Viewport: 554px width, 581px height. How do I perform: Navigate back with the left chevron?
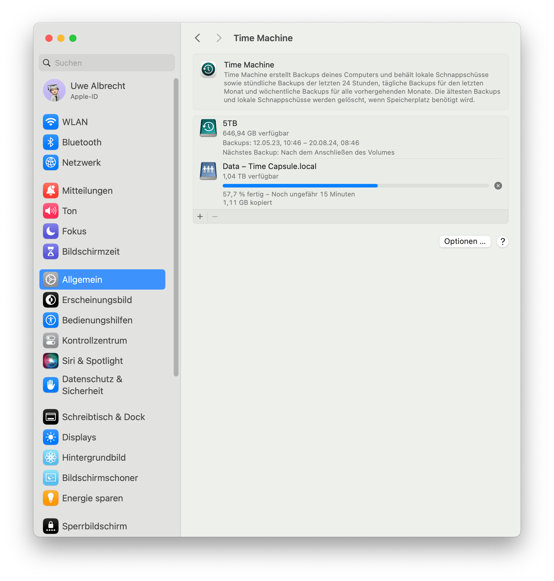click(197, 38)
